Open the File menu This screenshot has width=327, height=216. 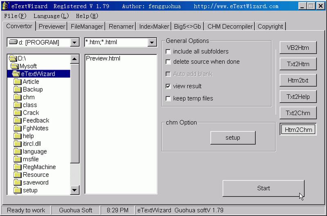pyautogui.click(x=15, y=16)
